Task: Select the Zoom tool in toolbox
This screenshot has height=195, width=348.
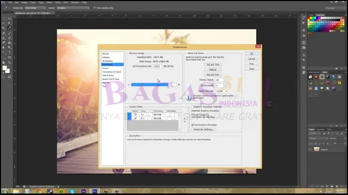Action: pos(9,63)
